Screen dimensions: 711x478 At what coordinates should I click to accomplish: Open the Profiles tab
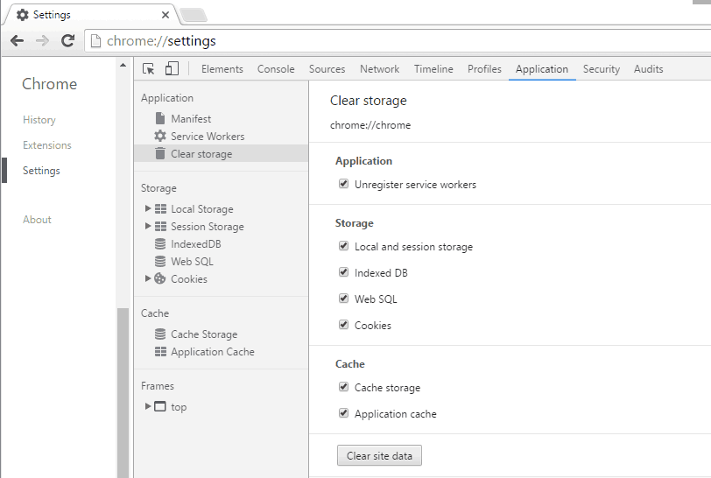pyautogui.click(x=484, y=69)
